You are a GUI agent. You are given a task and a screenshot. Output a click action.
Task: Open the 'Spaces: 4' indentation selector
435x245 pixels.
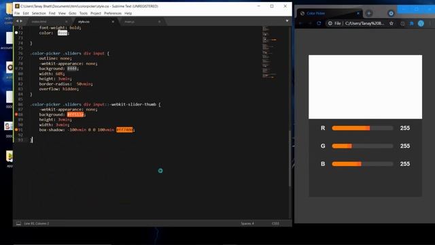(247, 223)
